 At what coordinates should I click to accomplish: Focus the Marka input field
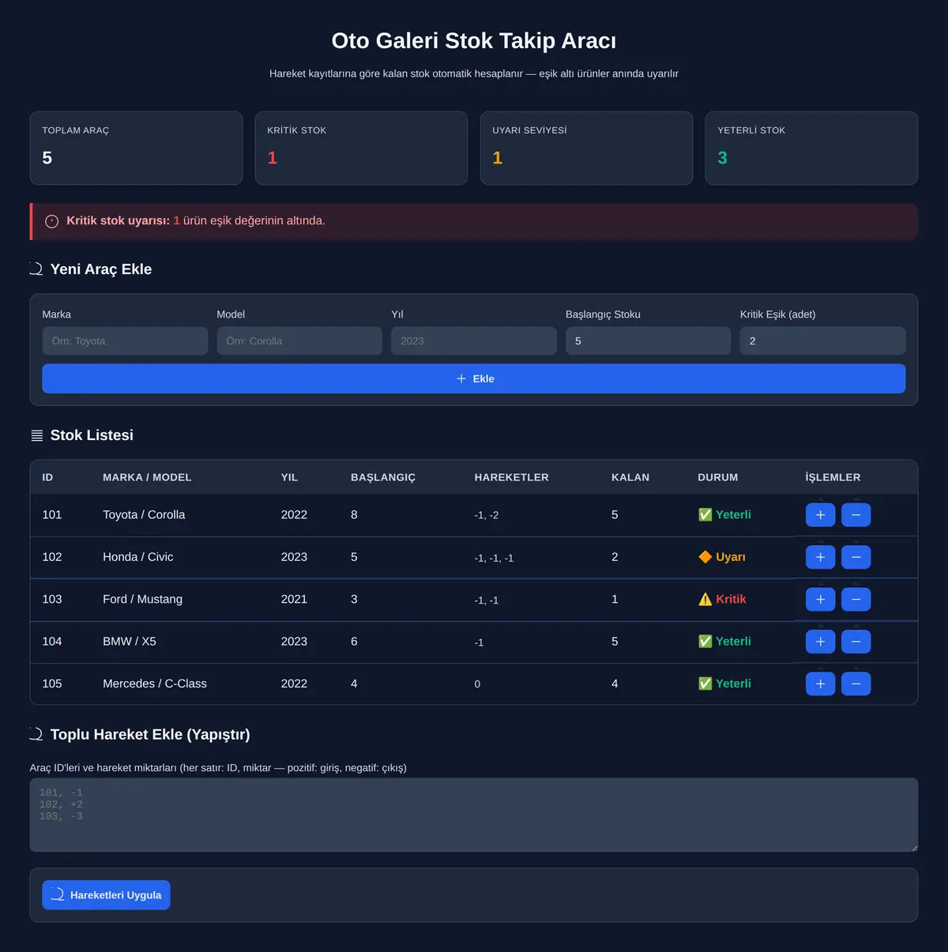[125, 341]
